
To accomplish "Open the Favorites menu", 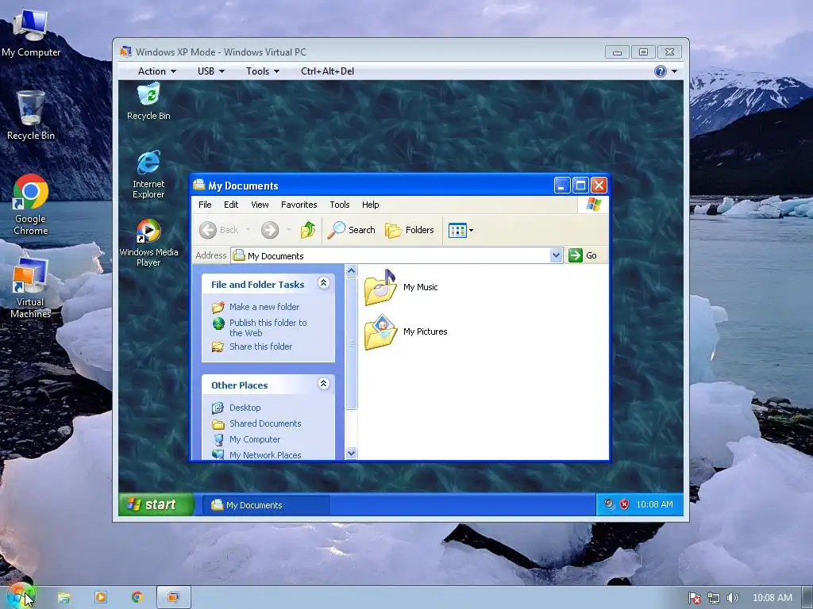I will tap(299, 205).
